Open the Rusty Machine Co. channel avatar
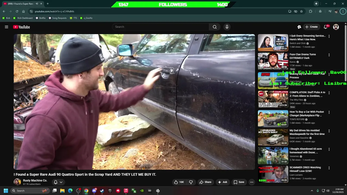The width and height of the screenshot is (347, 195). pyautogui.click(x=17, y=182)
